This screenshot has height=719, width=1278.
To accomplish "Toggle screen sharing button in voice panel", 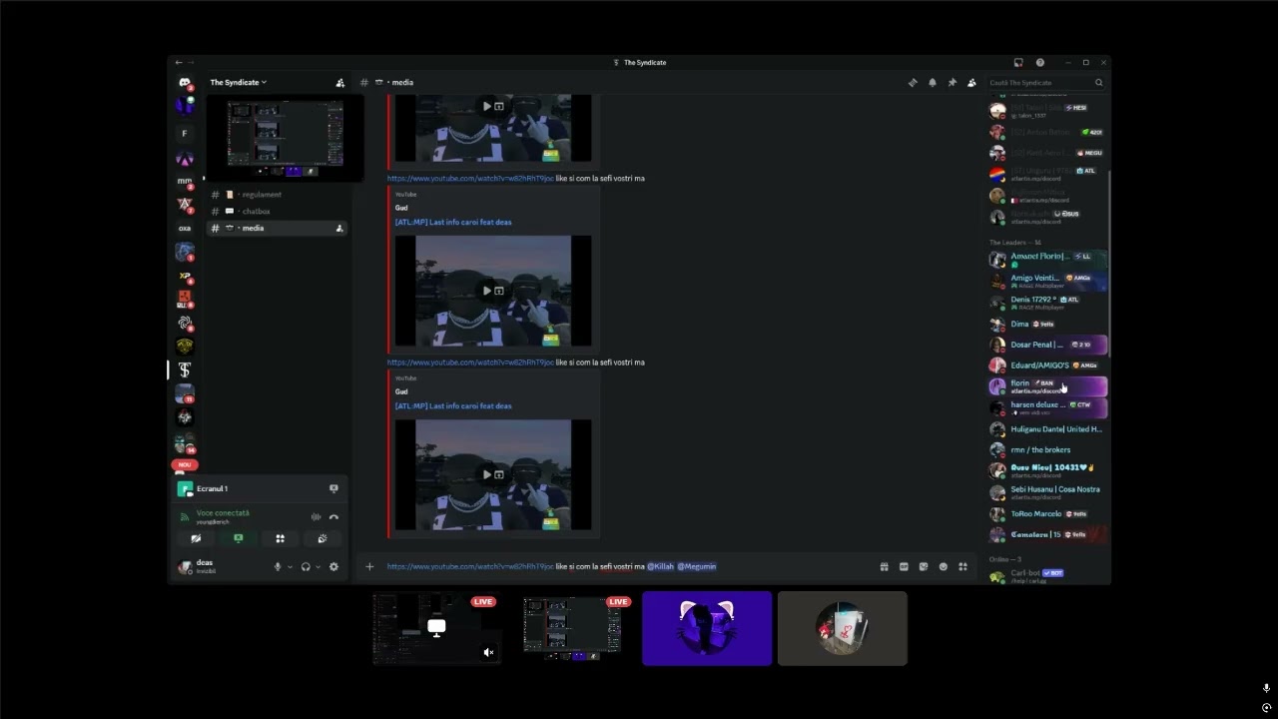I will tap(238, 538).
